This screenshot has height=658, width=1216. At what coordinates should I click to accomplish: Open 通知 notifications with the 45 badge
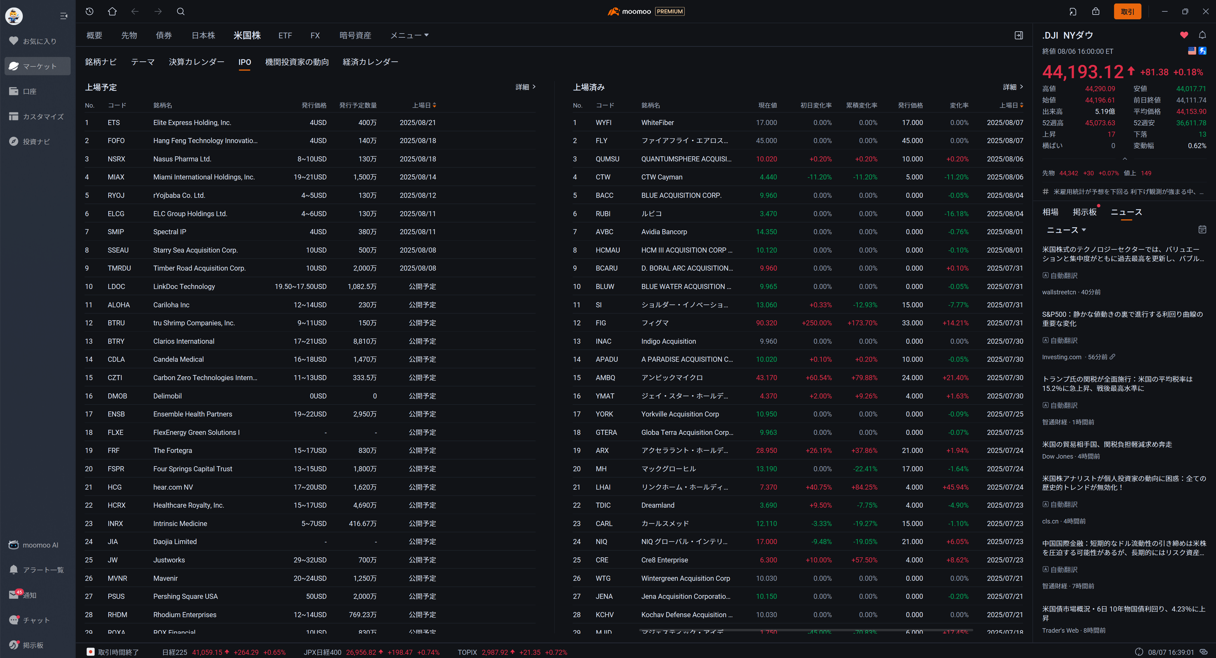click(38, 595)
